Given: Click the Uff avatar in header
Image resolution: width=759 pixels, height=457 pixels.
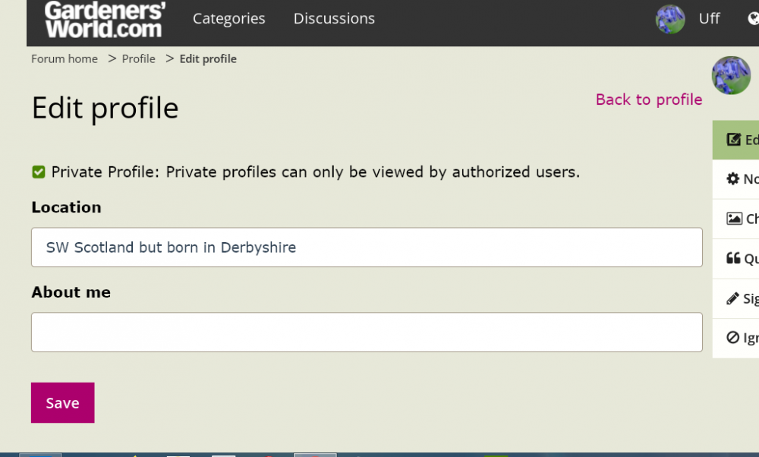Looking at the screenshot, I should tap(670, 19).
